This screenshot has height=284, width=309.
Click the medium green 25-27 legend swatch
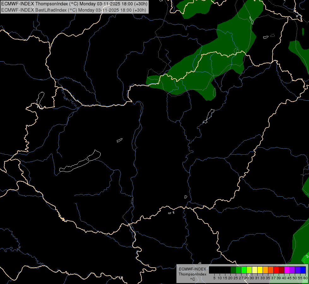pos(239,270)
